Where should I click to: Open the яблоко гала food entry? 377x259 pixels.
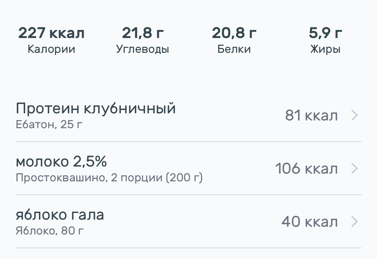60,215
